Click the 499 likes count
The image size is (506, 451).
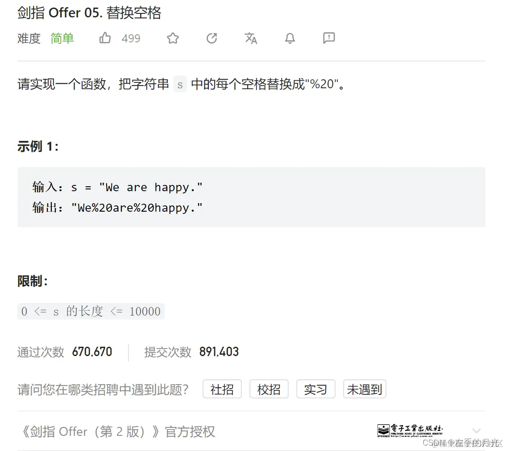[x=131, y=38]
